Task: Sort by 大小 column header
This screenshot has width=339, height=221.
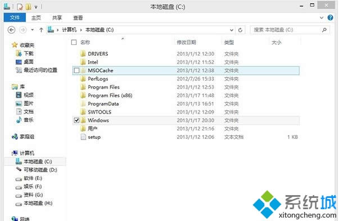Action: point(276,42)
